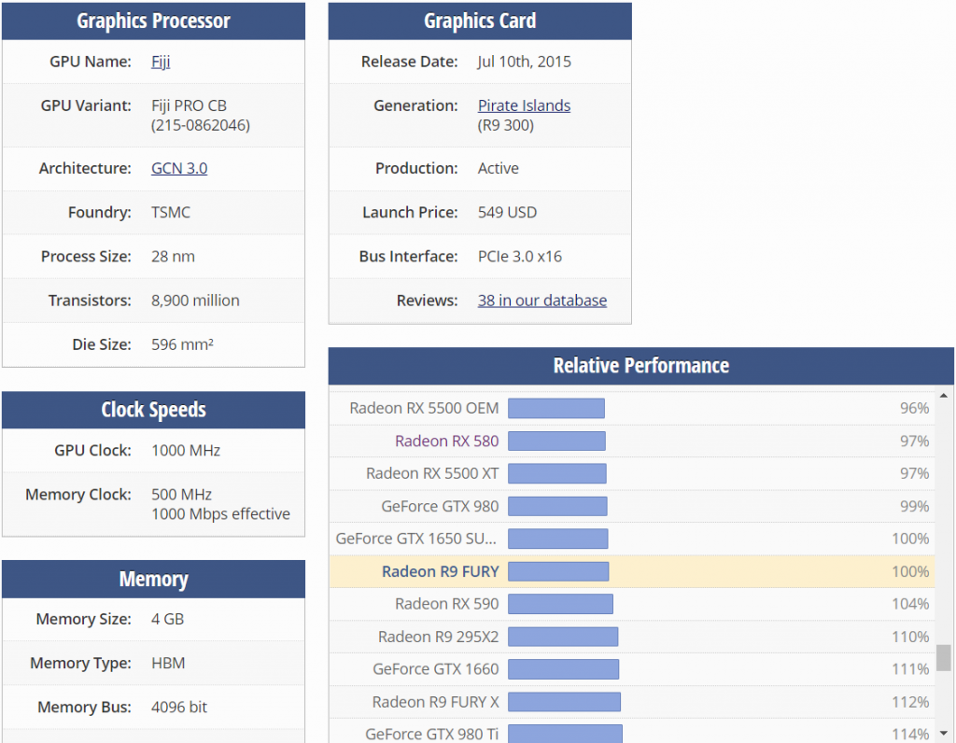Viewport: 956px width, 743px height.
Task: Open the GeForce GTX 1660 entry
Action: click(435, 670)
